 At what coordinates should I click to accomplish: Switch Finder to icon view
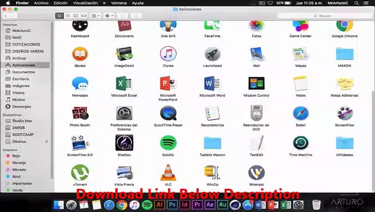pyautogui.click(x=59, y=16)
